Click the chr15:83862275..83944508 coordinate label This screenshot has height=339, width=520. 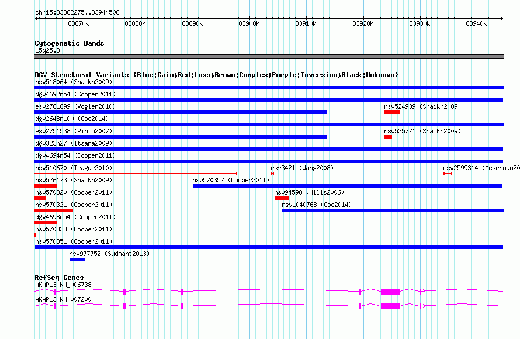click(77, 12)
